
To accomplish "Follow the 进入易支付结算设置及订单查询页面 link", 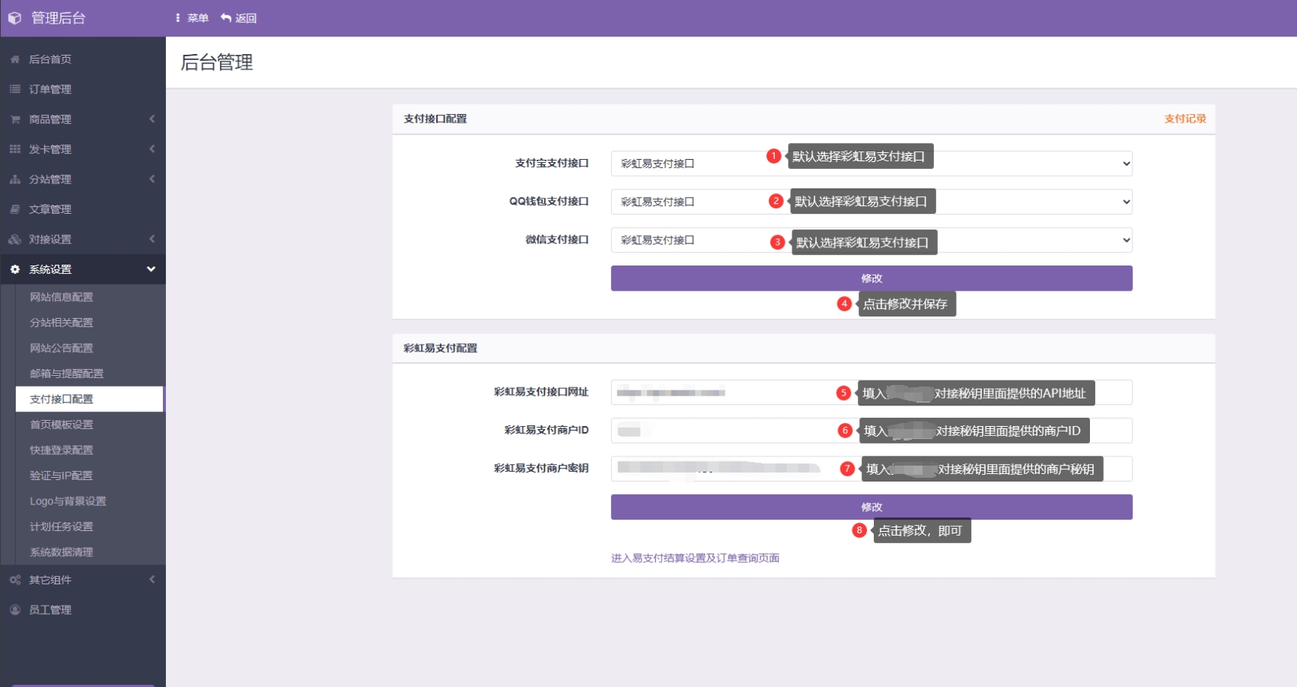I will click(x=694, y=558).
